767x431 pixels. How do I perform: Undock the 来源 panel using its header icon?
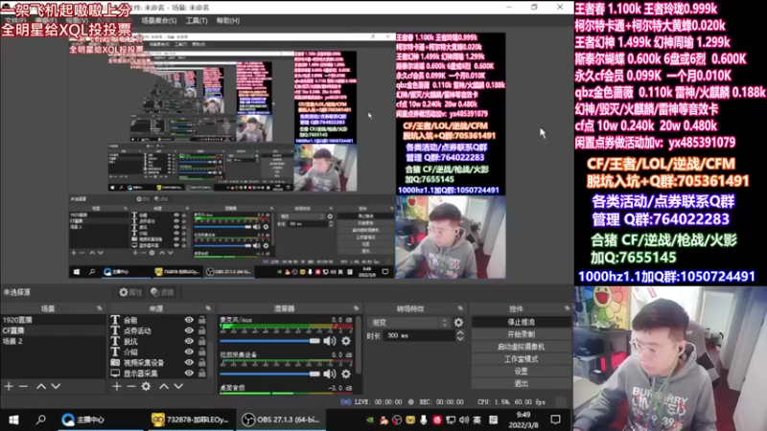208,308
